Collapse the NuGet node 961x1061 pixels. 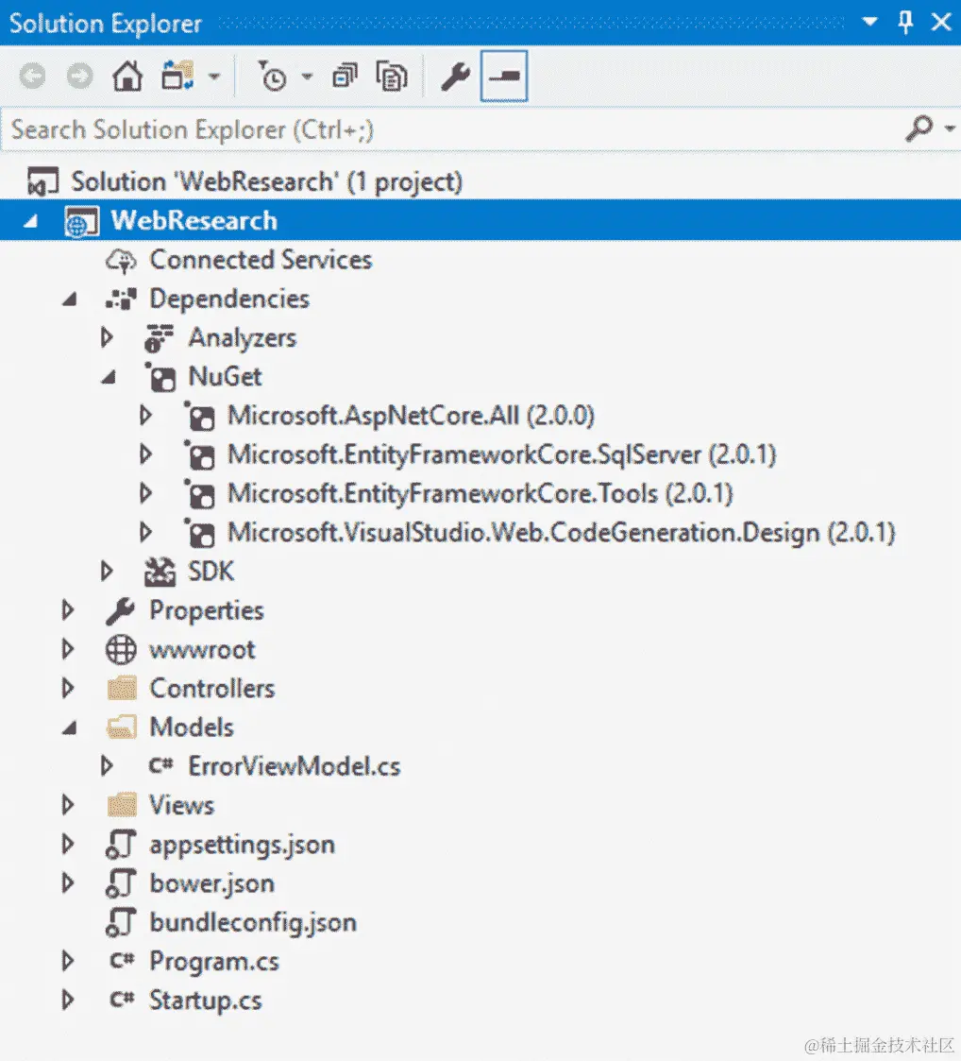point(109,377)
